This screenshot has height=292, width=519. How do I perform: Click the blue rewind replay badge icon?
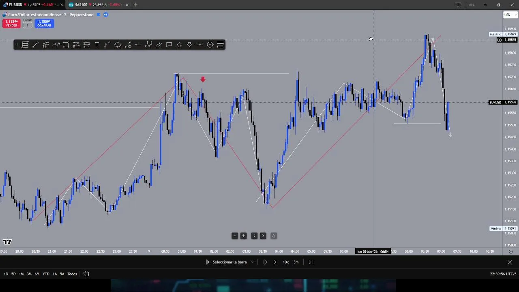click(105, 15)
